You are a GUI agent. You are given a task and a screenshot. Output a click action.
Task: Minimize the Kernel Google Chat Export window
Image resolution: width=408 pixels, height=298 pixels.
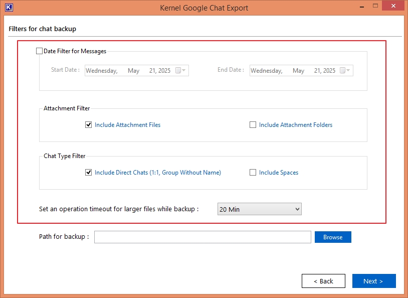362,6
